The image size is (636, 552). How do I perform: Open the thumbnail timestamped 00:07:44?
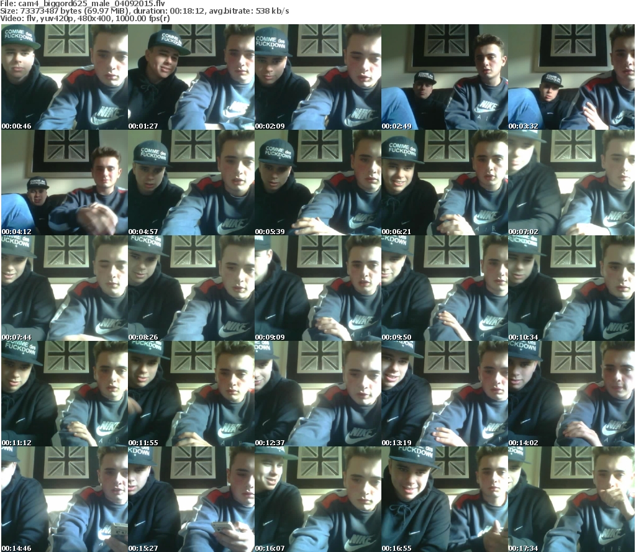[x=65, y=288]
